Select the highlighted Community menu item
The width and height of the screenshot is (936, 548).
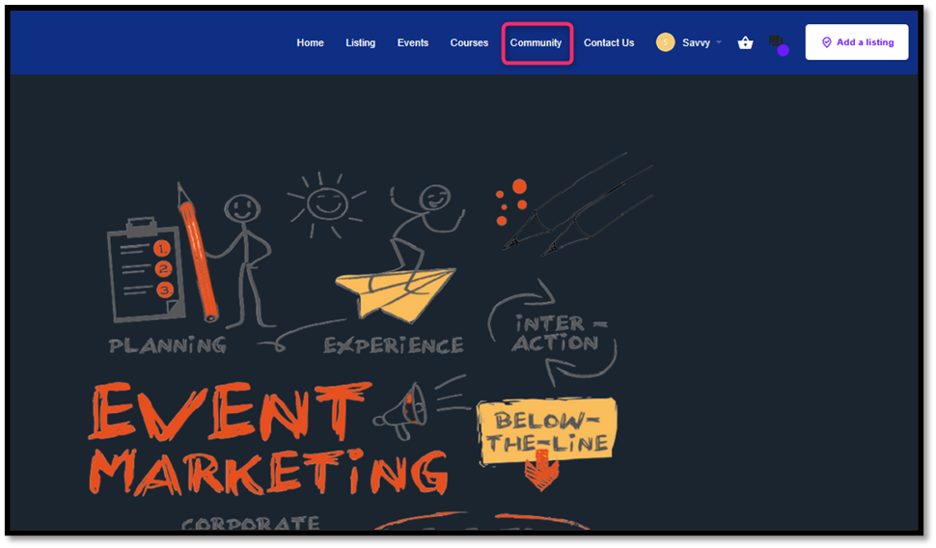point(537,43)
